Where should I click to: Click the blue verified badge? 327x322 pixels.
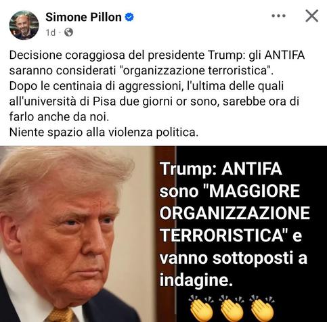129,17
